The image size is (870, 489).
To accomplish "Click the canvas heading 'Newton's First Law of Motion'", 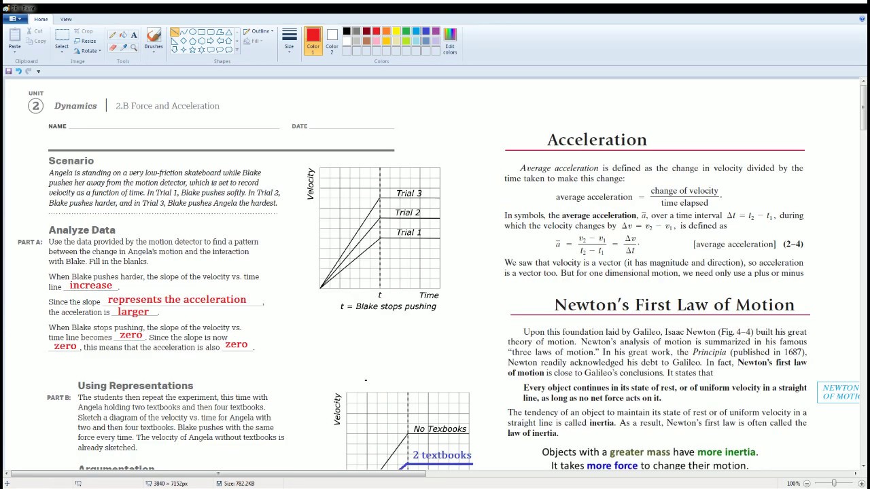I will point(674,305).
